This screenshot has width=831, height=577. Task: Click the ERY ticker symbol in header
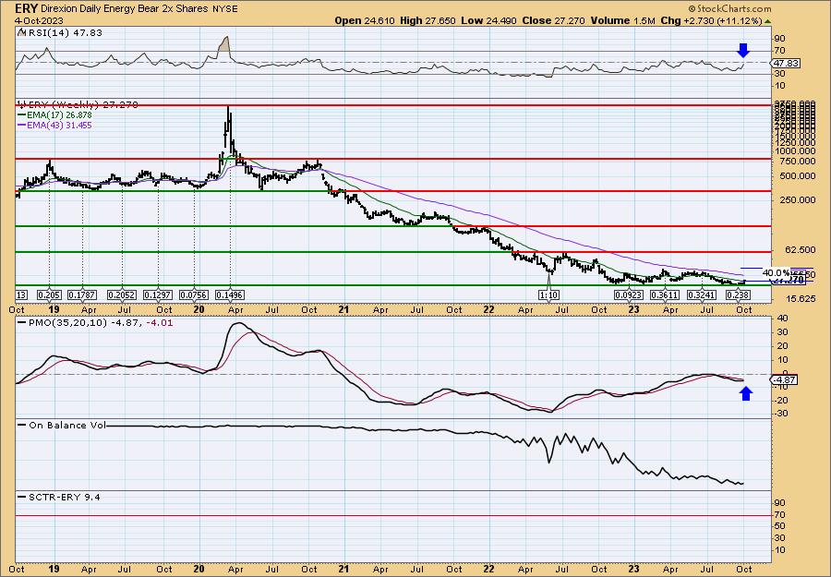coord(27,8)
